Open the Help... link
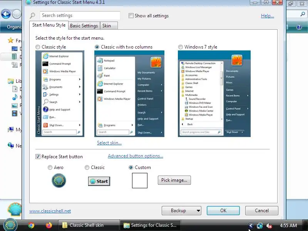This screenshot has width=308, height=231. pos(267,16)
